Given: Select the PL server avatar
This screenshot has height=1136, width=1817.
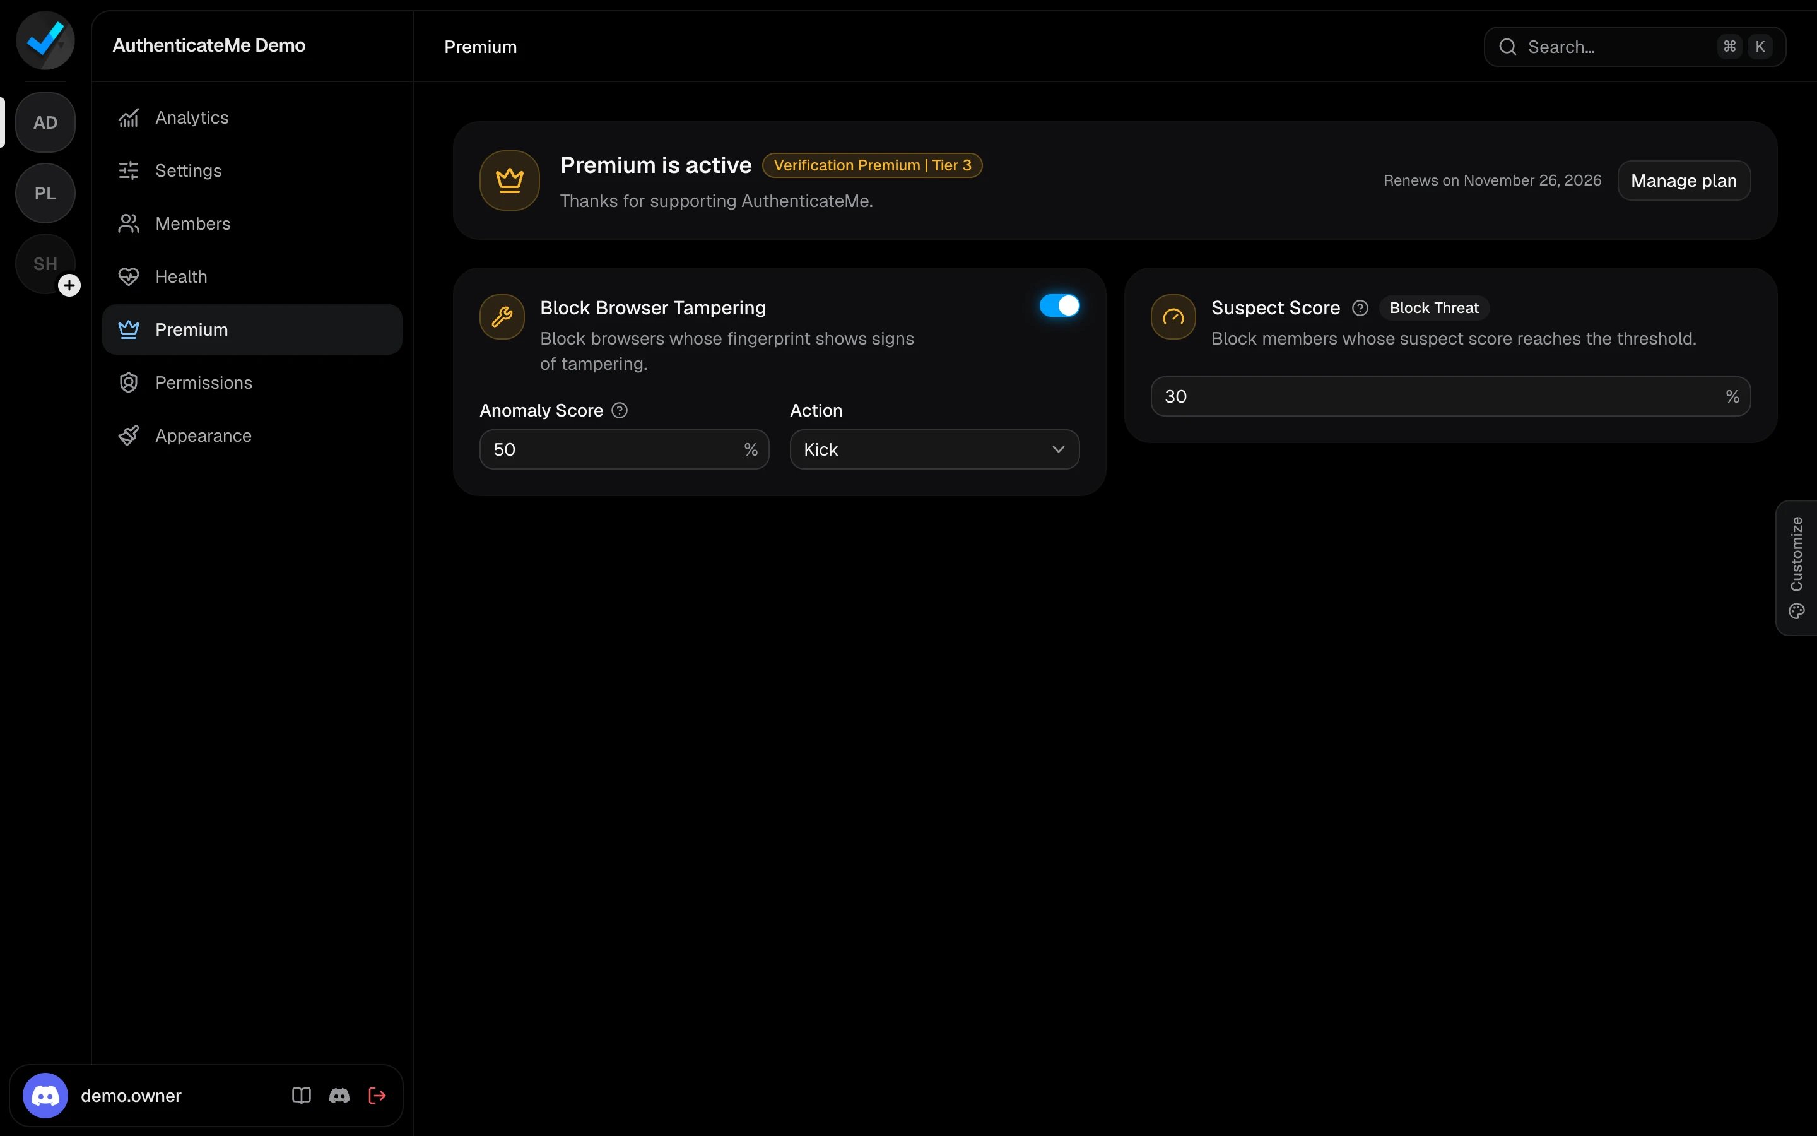Looking at the screenshot, I should (45, 193).
